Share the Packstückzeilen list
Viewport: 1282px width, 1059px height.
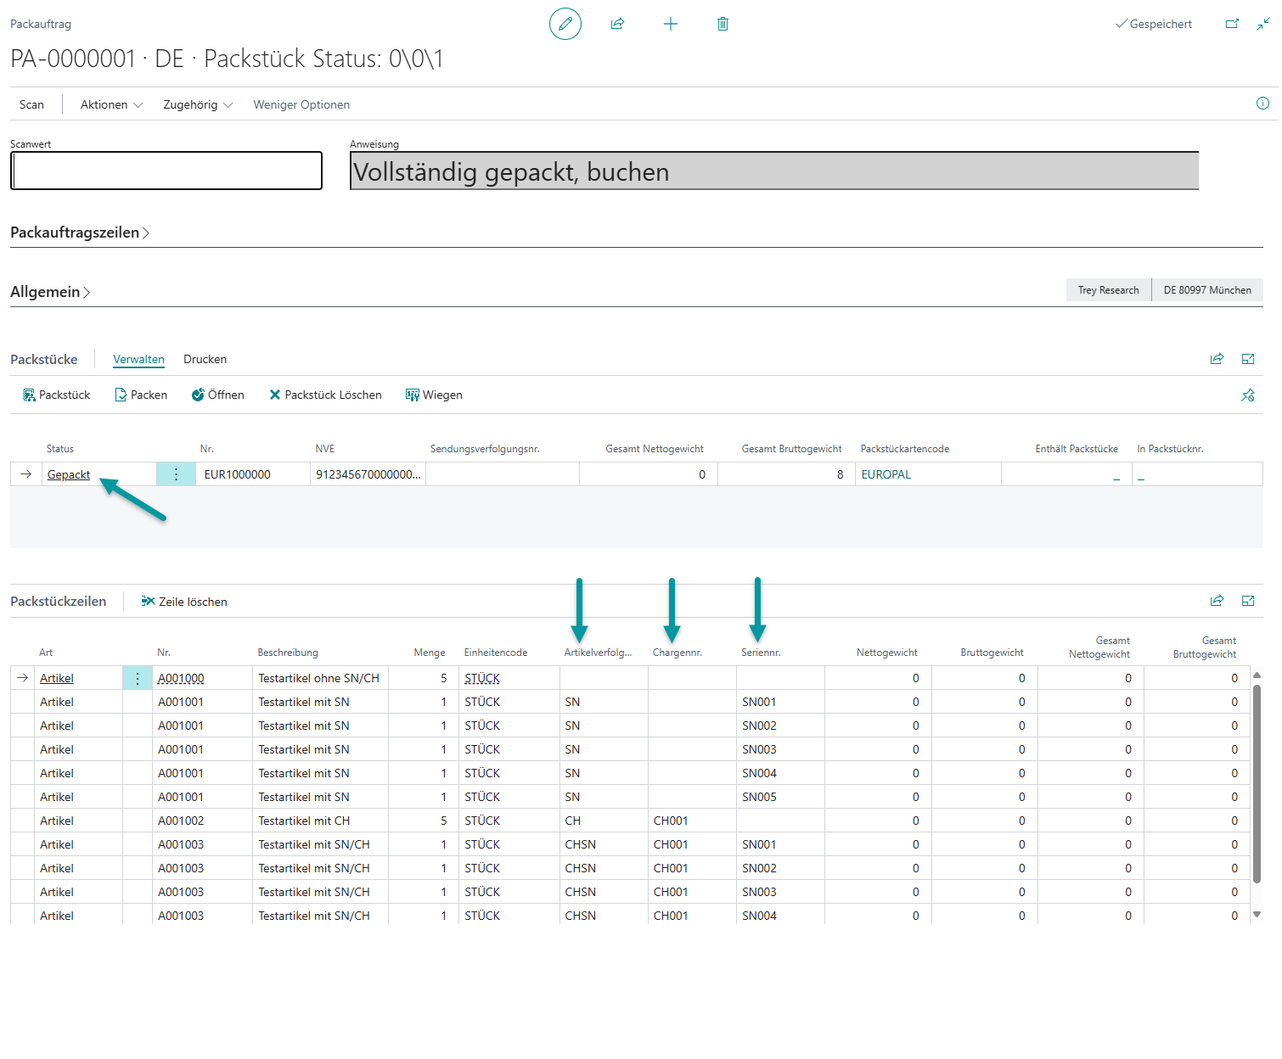[1217, 601]
